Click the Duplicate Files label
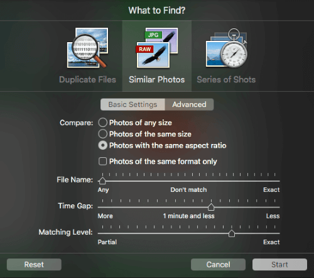Image resolution: width=314 pixels, height=278 pixels. pos(87,80)
